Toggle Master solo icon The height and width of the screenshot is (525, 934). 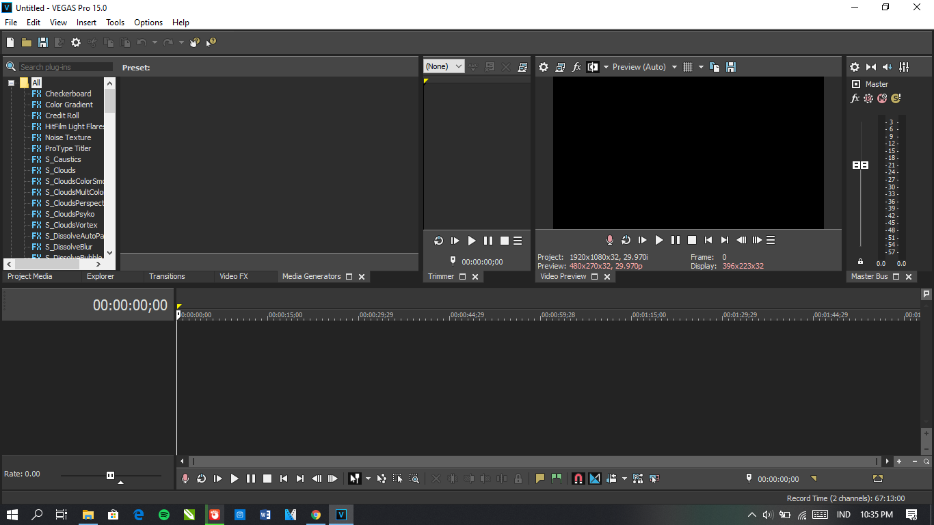click(896, 98)
